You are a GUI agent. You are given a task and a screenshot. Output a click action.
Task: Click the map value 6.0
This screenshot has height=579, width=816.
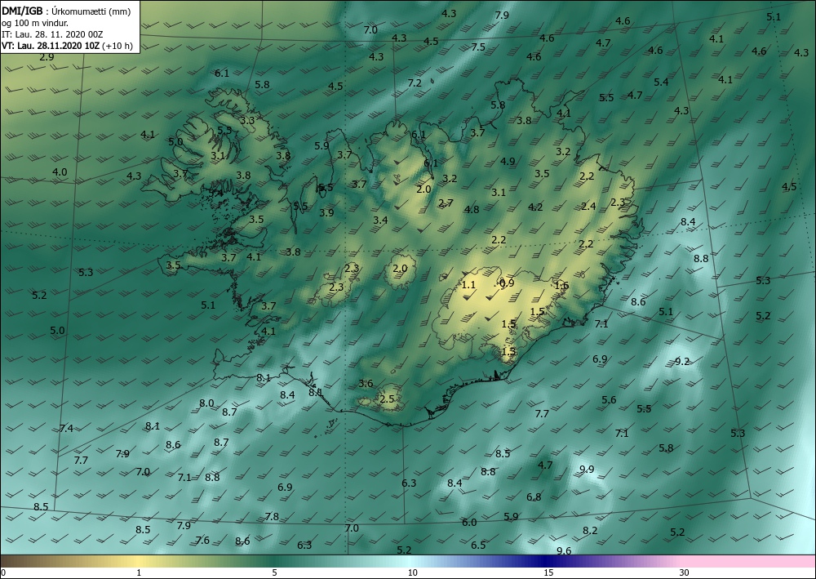click(x=469, y=523)
